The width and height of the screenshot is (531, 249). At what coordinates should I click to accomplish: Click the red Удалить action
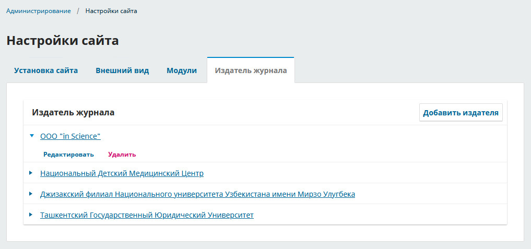[122, 155]
